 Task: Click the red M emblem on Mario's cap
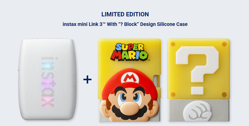coord(130,78)
